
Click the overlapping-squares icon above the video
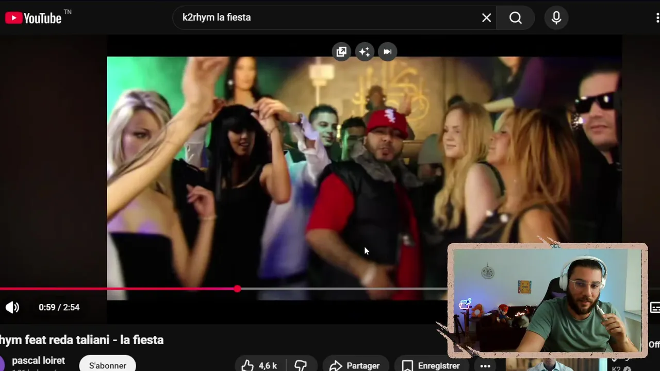[341, 52]
